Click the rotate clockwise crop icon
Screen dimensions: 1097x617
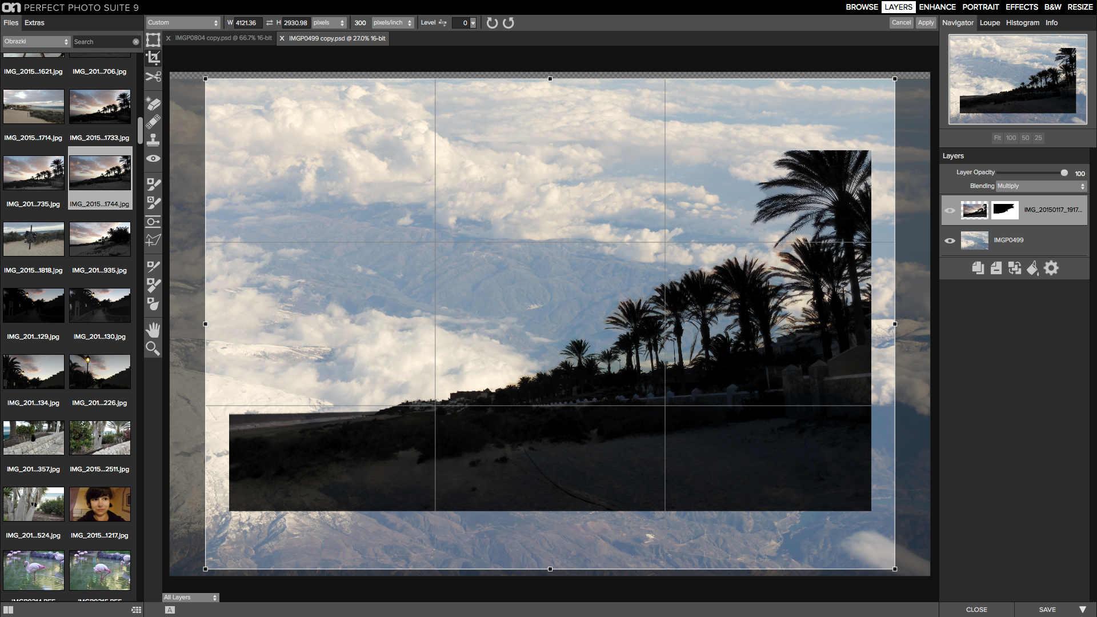tap(492, 23)
